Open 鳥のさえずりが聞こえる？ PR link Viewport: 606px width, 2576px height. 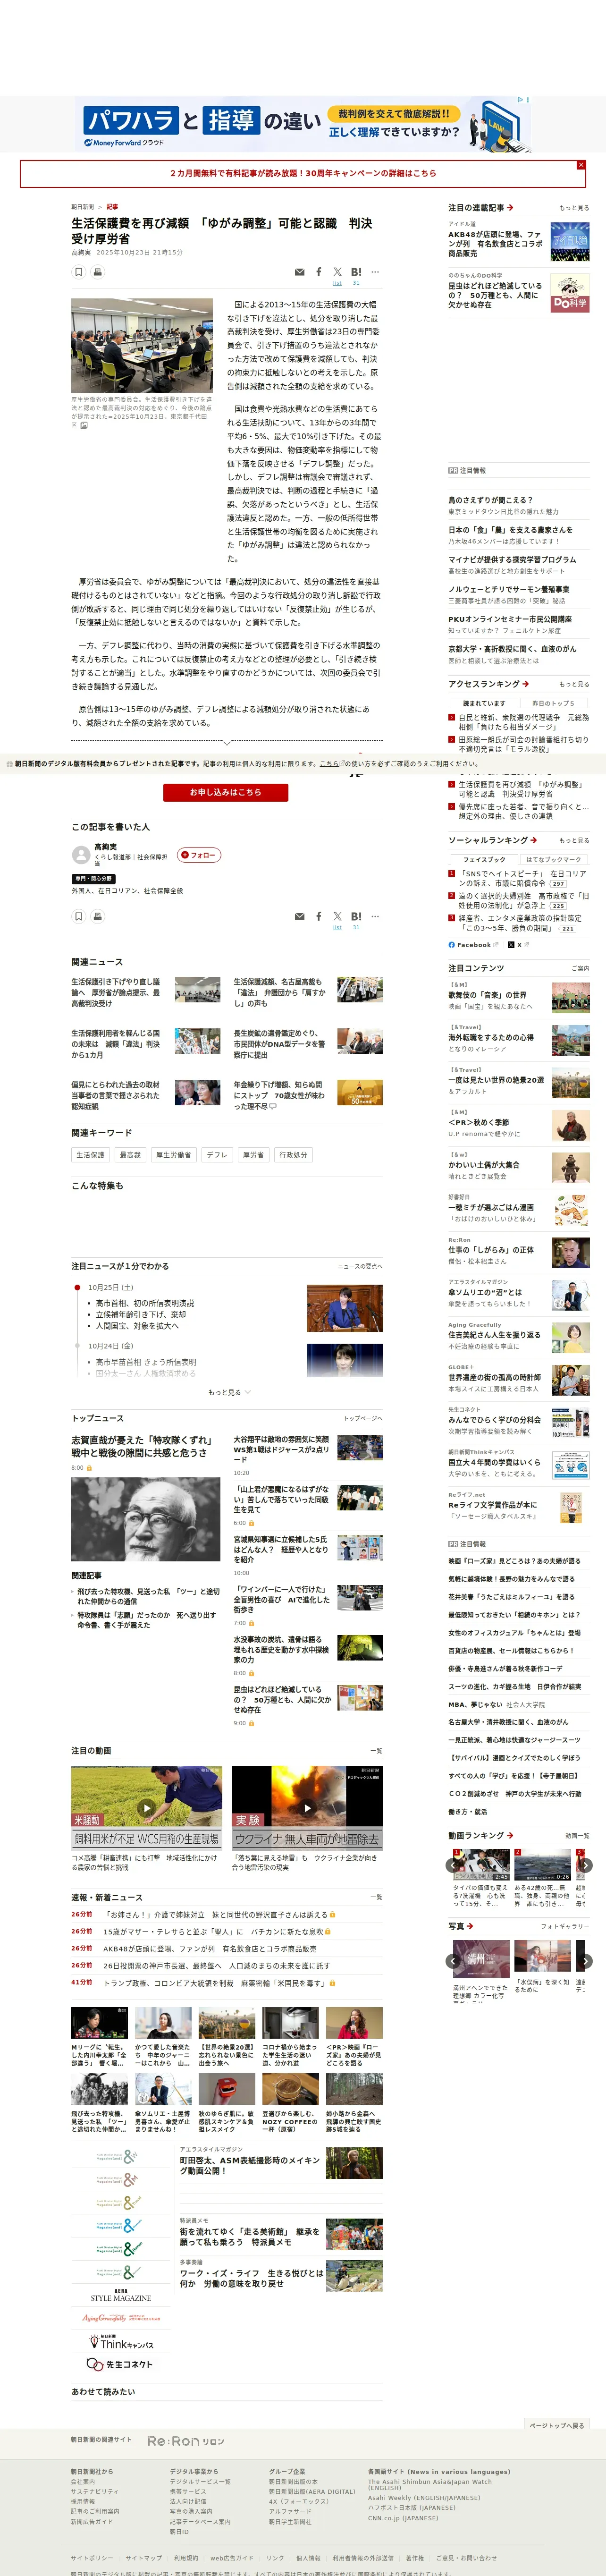coord(490,500)
